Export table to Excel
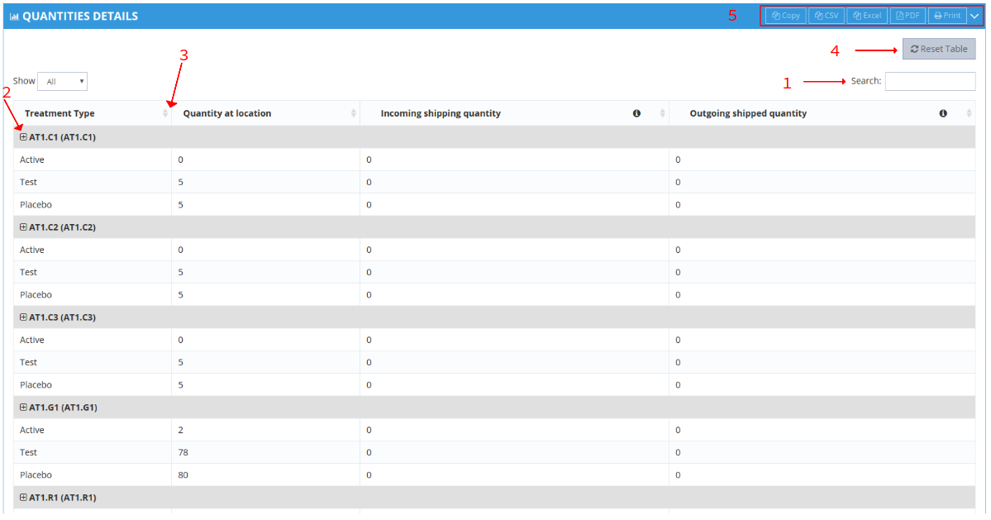The width and height of the screenshot is (991, 520). 867,16
